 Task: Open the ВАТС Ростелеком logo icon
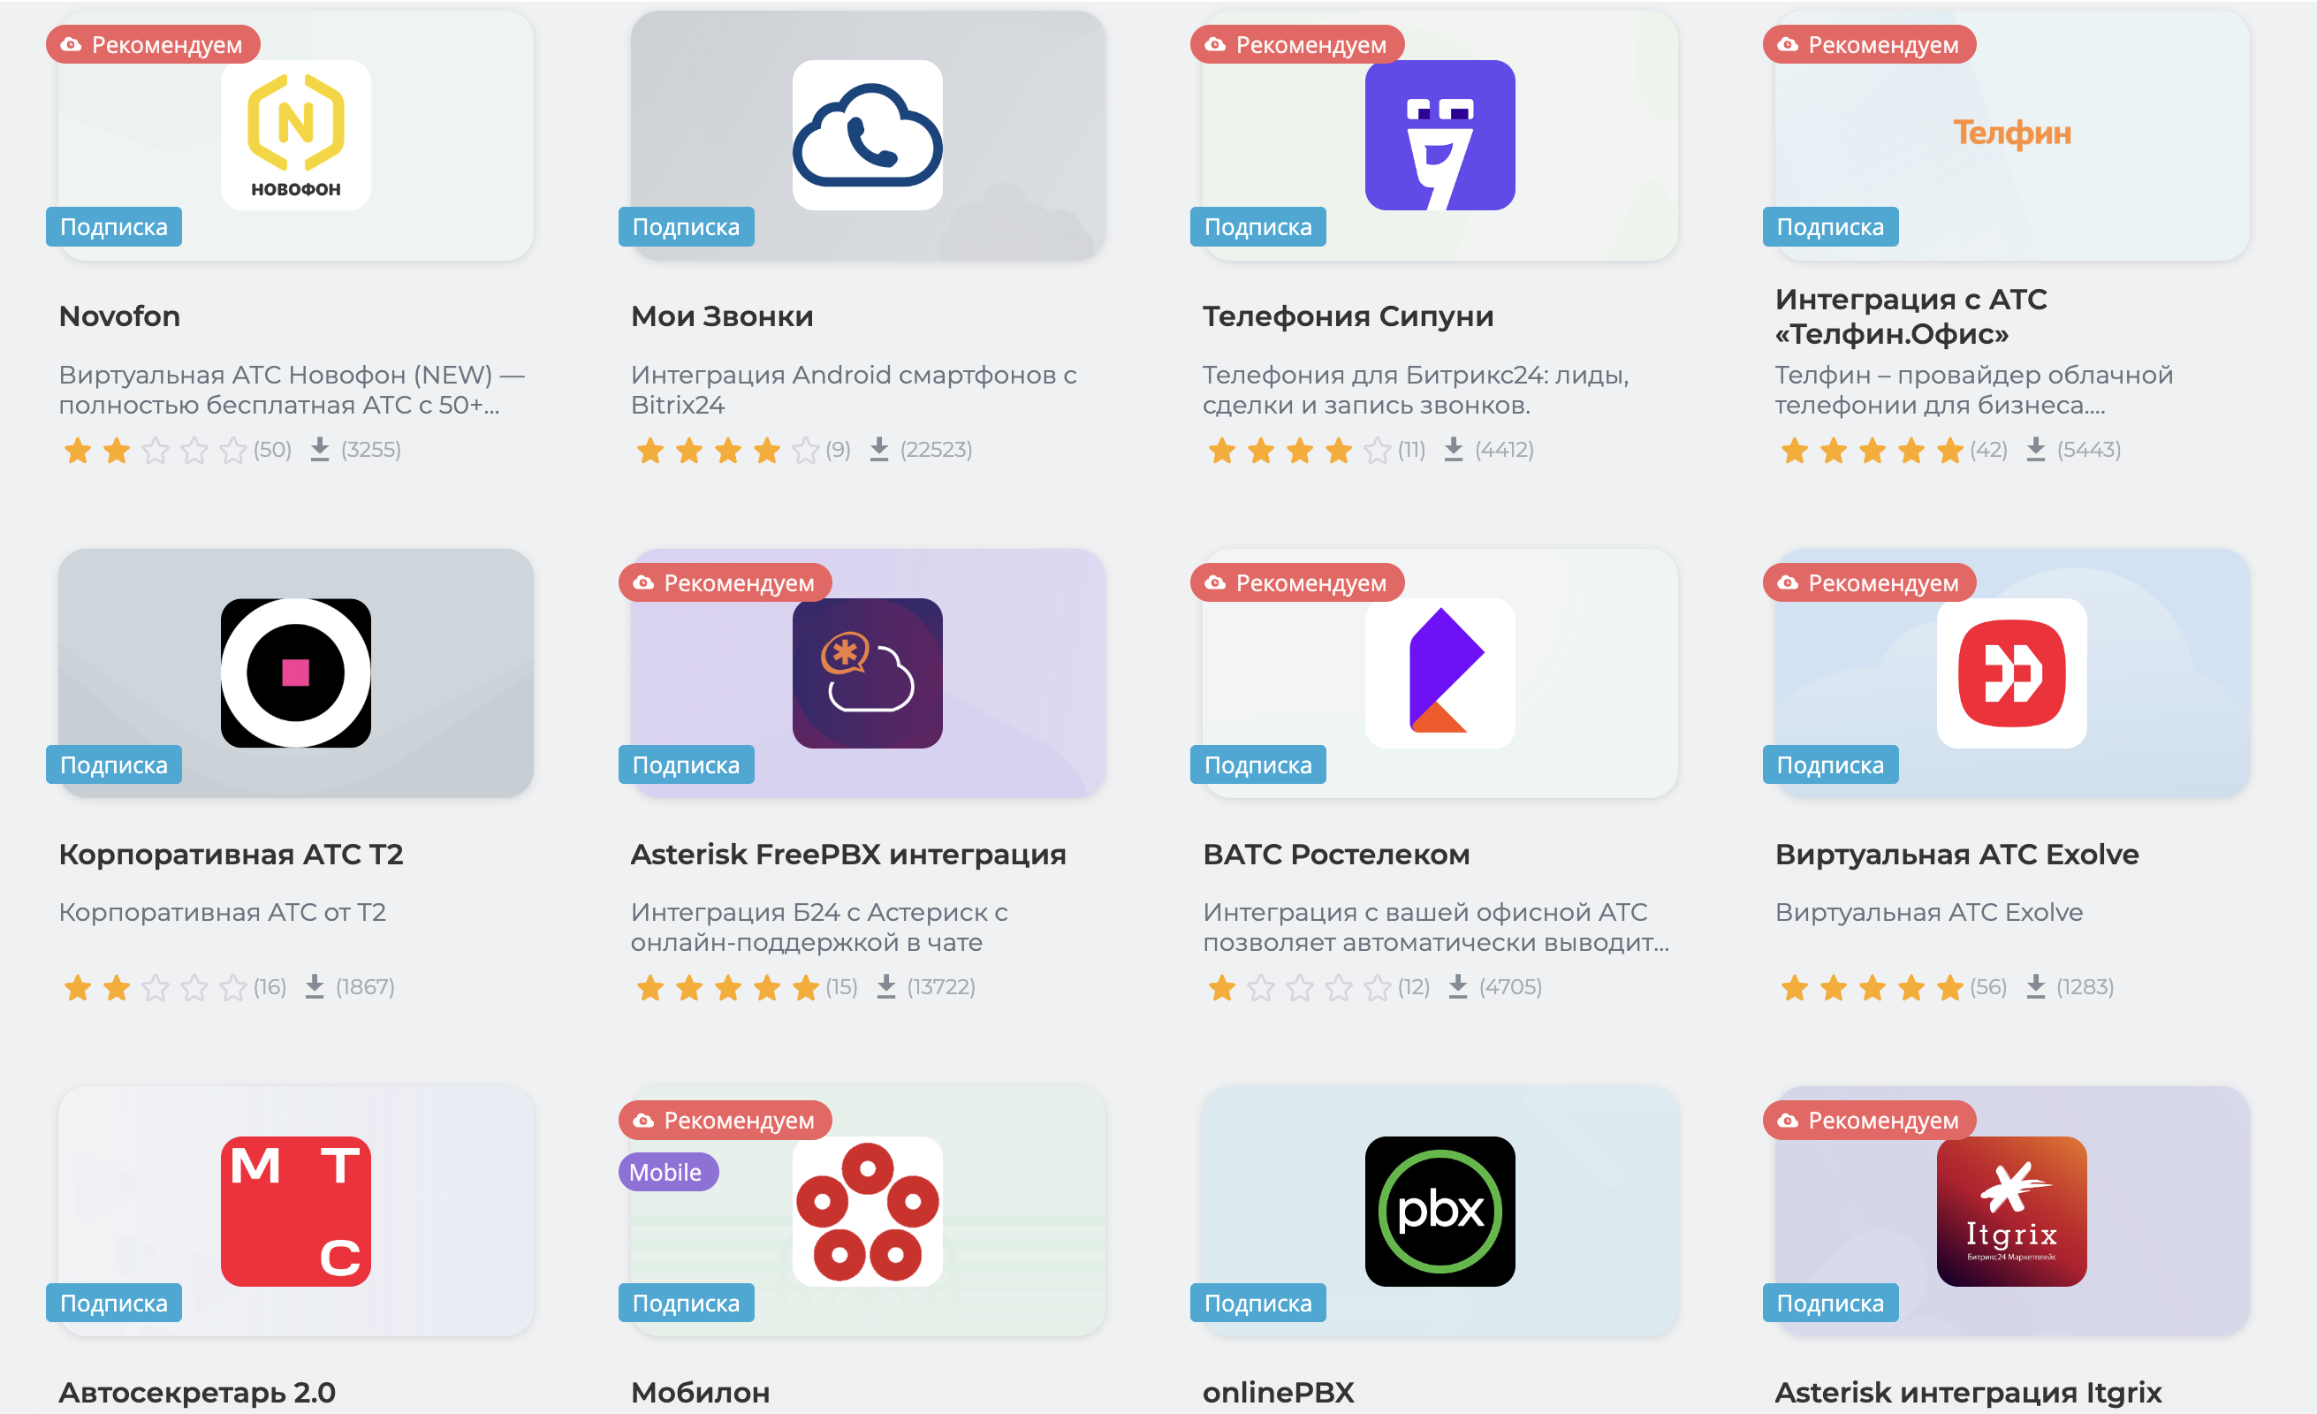click(x=1440, y=673)
